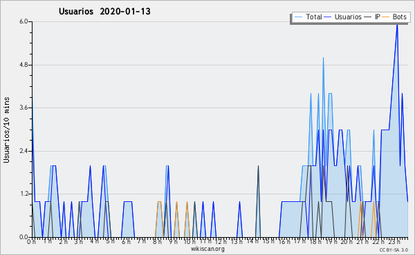Viewport: 415px width, 255px height.
Task: Click the x-axis label '22 h'
Action: tap(378, 242)
